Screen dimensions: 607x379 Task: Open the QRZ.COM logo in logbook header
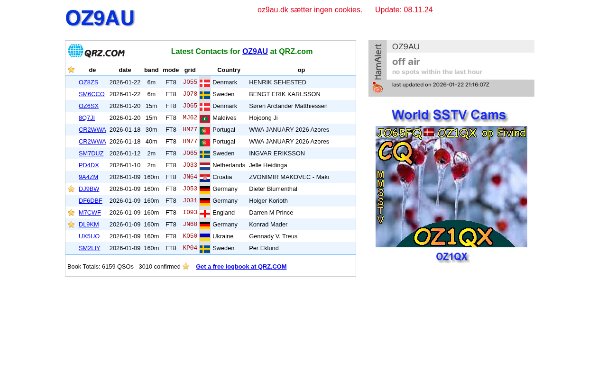[96, 51]
